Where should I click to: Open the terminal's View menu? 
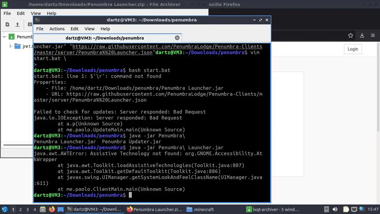coord(89,29)
